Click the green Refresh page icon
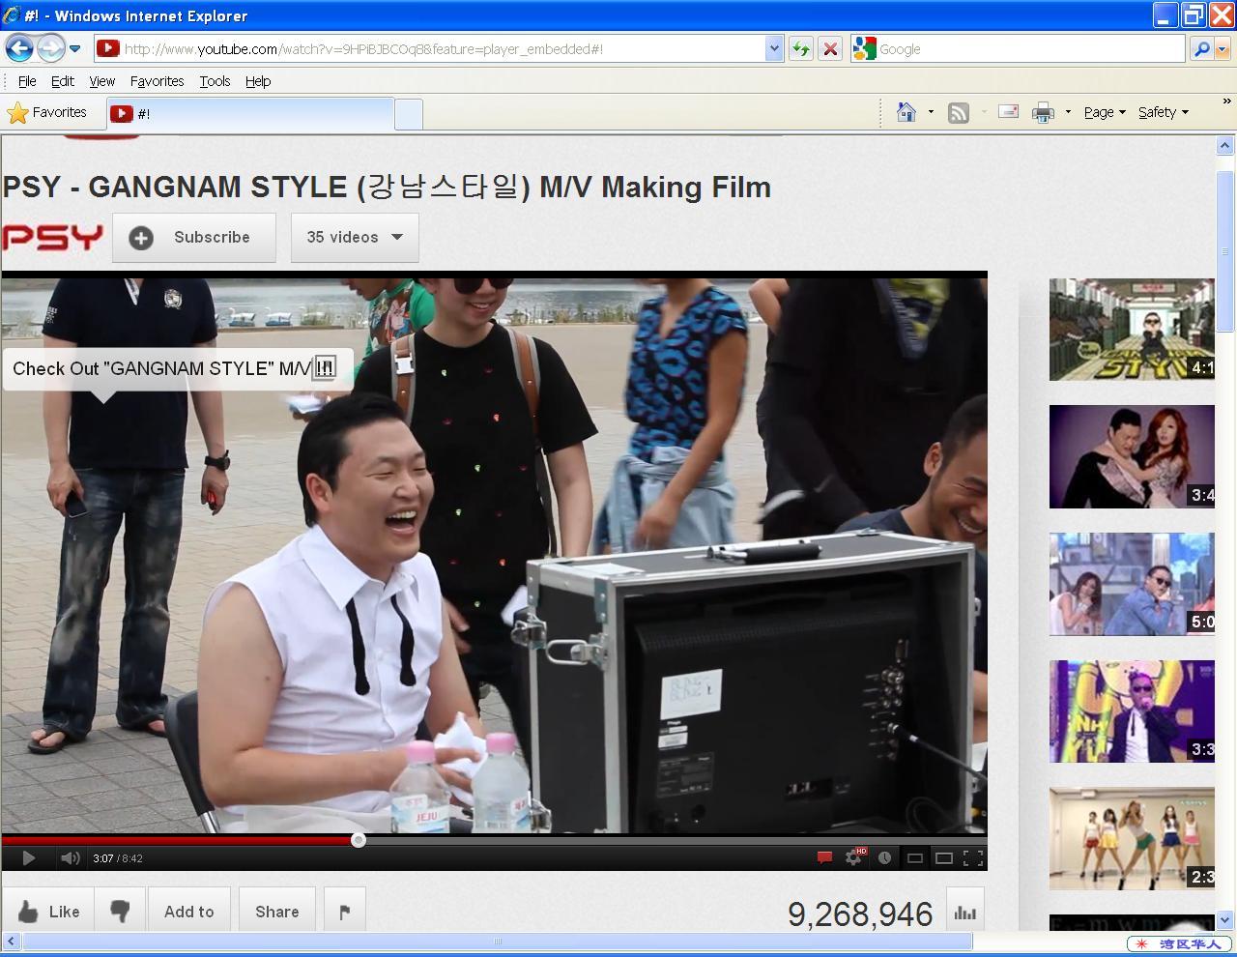 pos(800,48)
